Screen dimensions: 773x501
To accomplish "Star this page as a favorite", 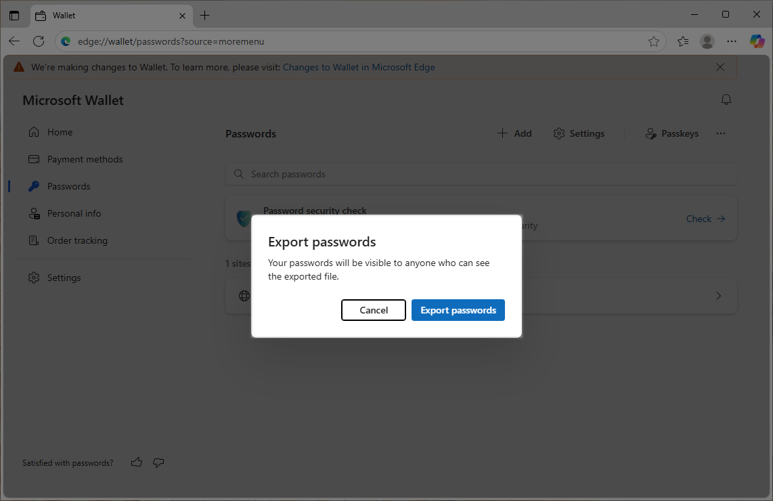I will 654,41.
